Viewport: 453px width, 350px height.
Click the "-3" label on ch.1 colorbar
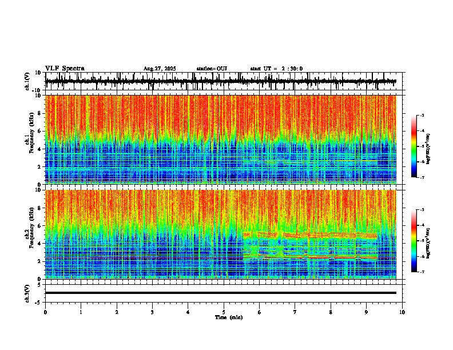click(422, 115)
